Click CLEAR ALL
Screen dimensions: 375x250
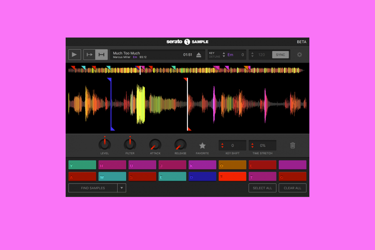292,188
